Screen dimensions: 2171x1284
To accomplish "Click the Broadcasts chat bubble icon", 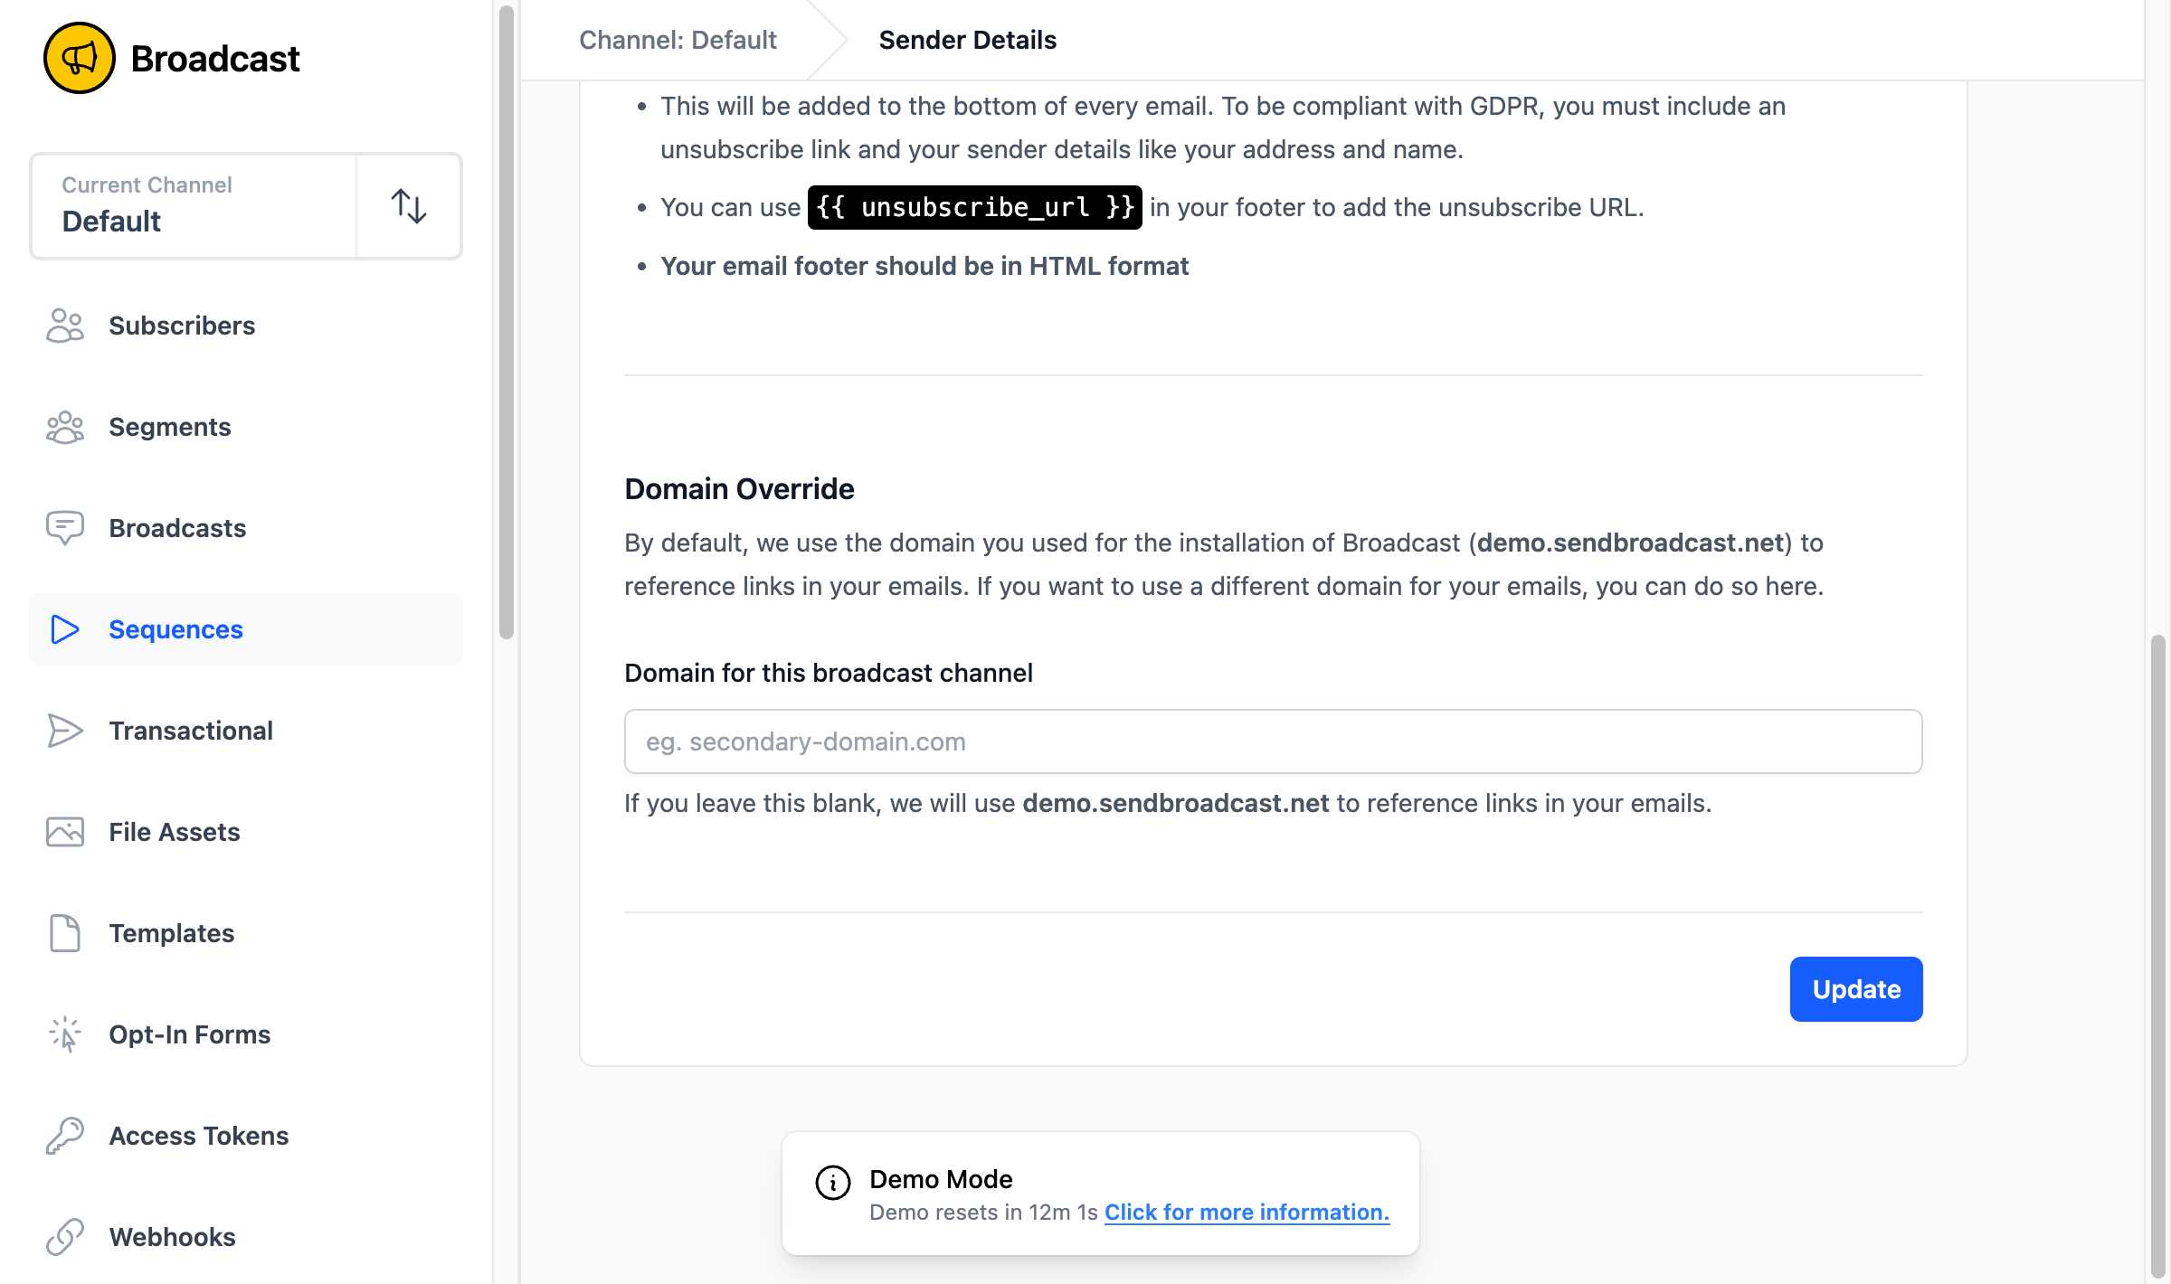I will 65,528.
